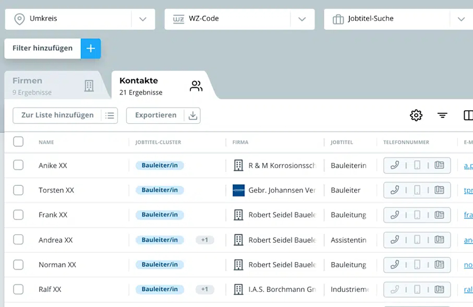Viewport: 473px width, 307px height.
Task: Click the phone icon for Torsten XX
Action: point(395,190)
